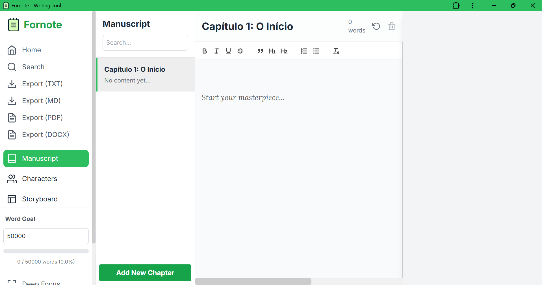Click the sidebar vertical scrollbar
Viewport: 542px width, 285px height.
94,127
